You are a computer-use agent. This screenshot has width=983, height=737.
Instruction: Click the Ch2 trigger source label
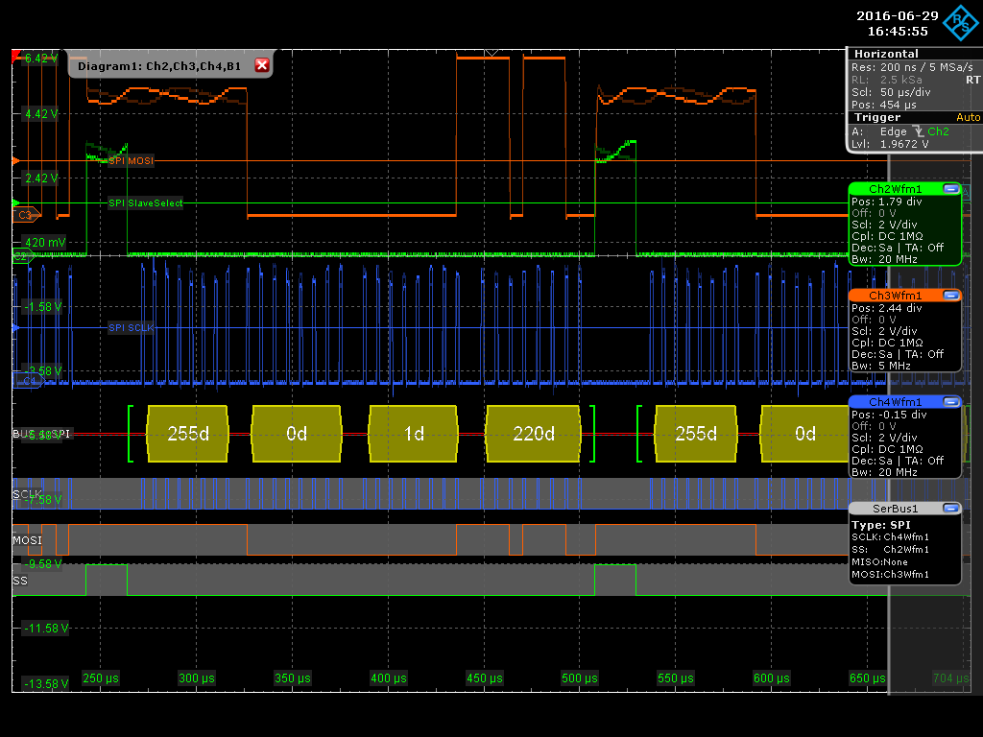click(x=938, y=131)
